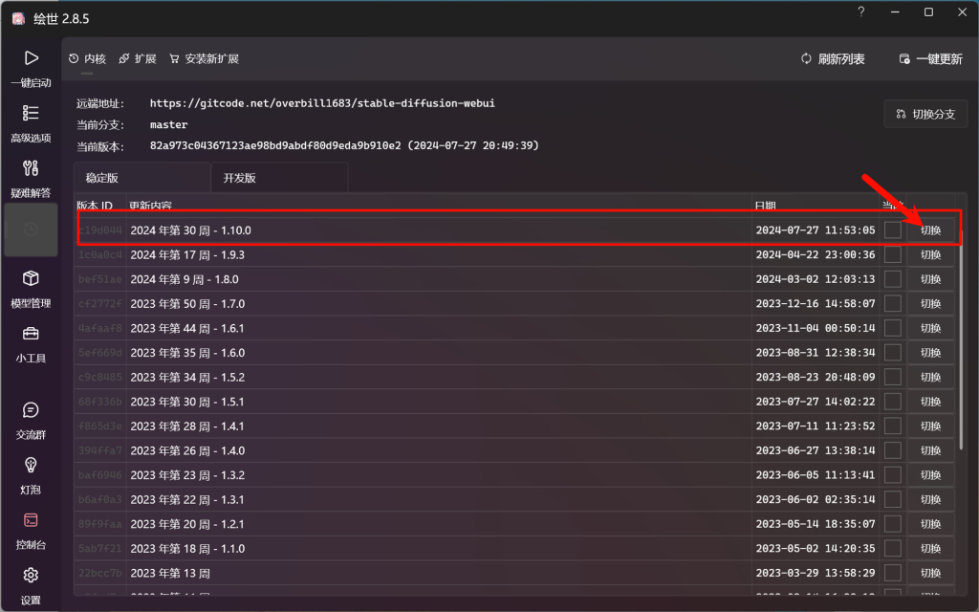Open 交流群 community chat icon

tap(31, 411)
